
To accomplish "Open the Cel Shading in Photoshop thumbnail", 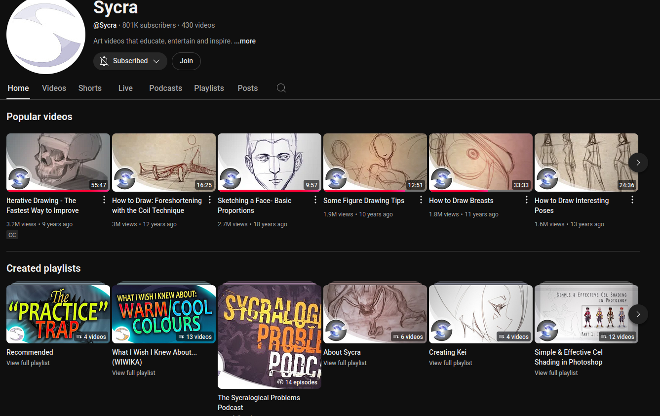I will click(x=586, y=314).
